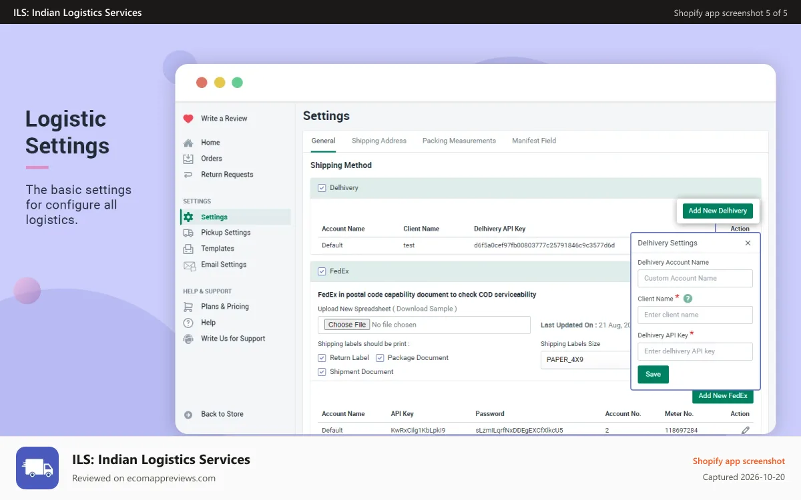Switch to the Shipping Address tab

click(379, 141)
